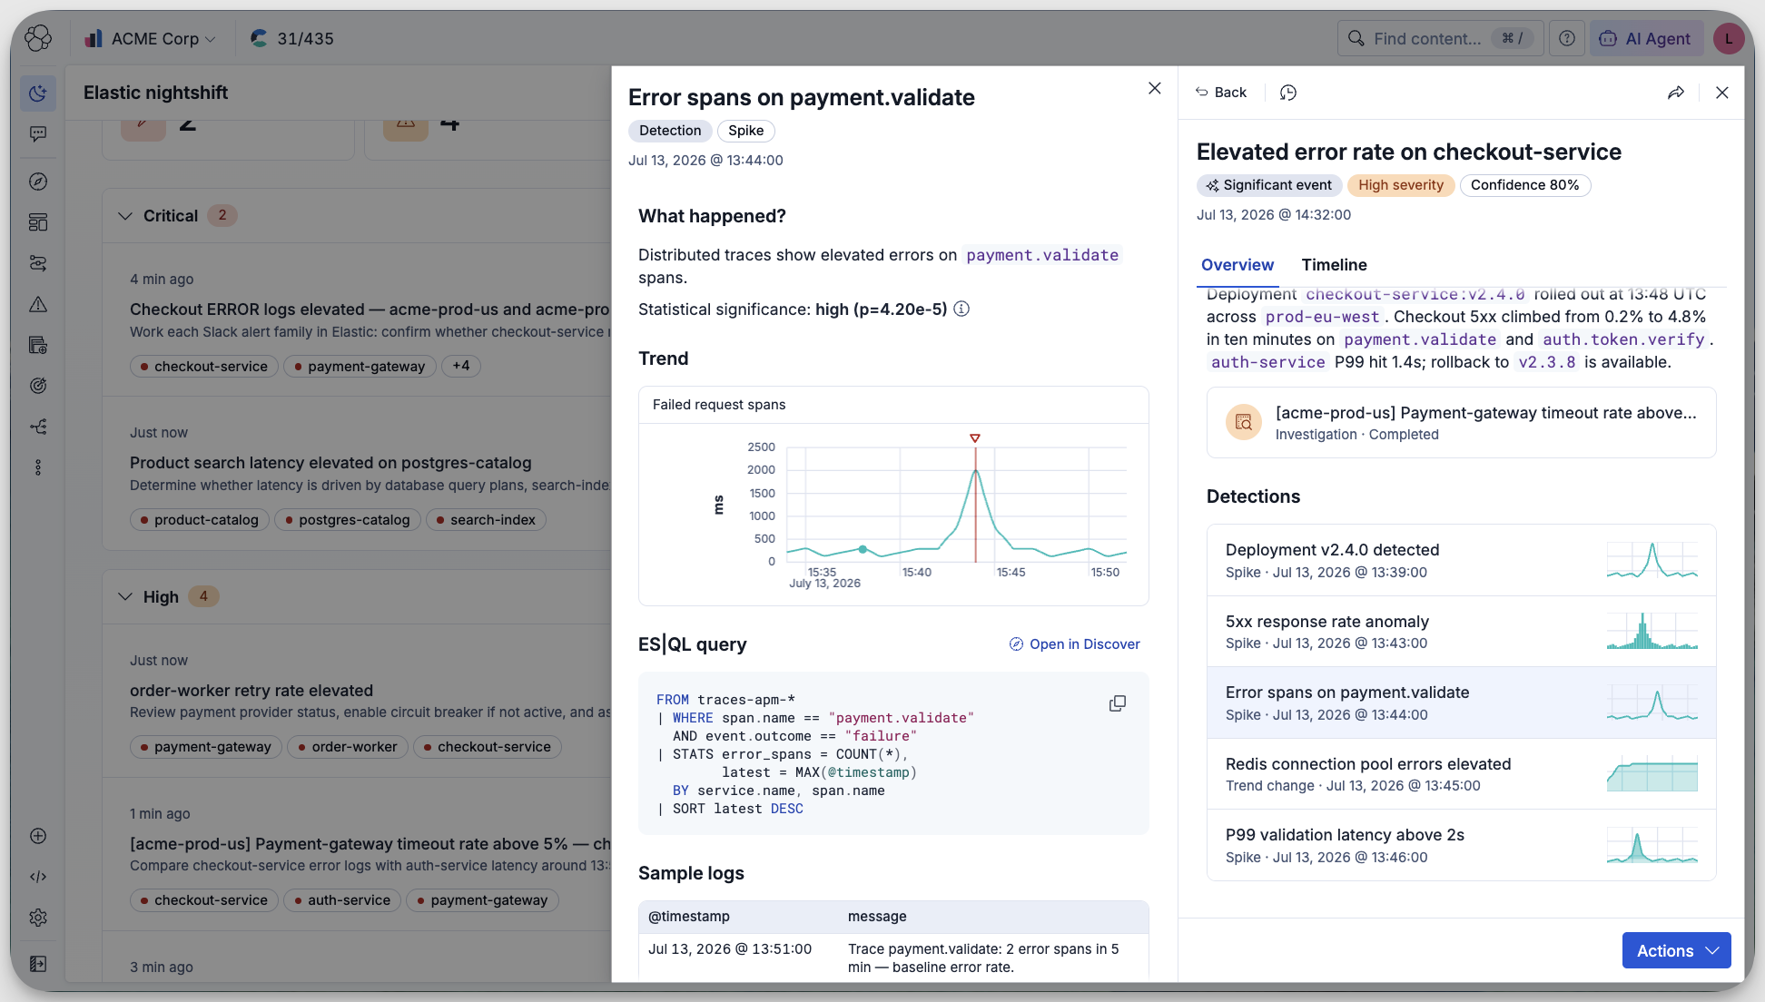Click the postgres-catalog tag
Image resolution: width=1765 pixels, height=1002 pixels.
tap(348, 520)
